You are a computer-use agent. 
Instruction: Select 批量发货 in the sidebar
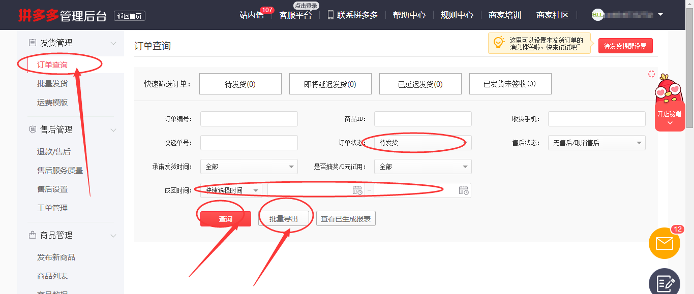[x=52, y=84]
